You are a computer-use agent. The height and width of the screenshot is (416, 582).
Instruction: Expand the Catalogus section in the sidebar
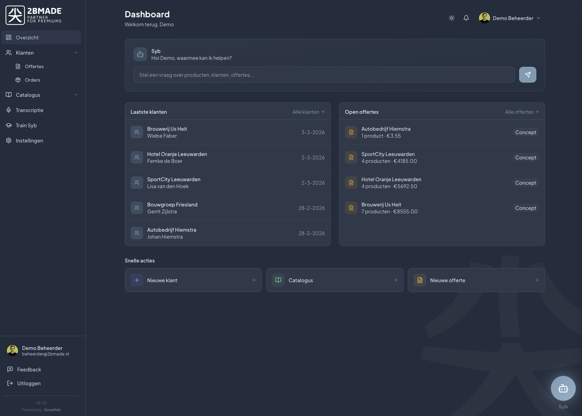[x=76, y=95]
